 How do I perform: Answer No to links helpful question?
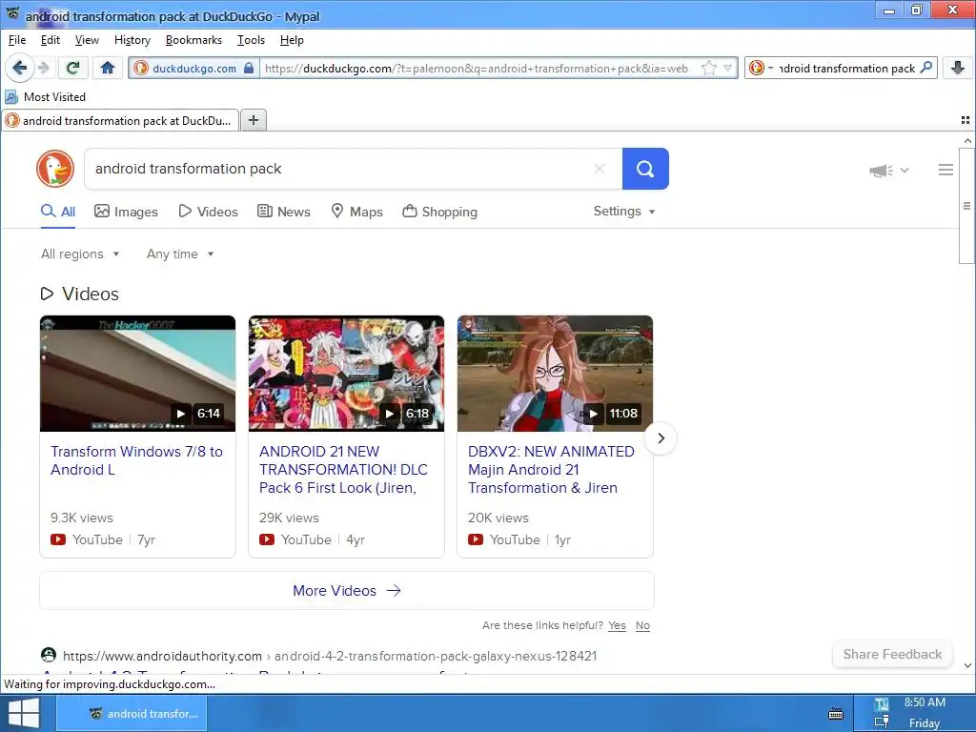[x=642, y=625]
